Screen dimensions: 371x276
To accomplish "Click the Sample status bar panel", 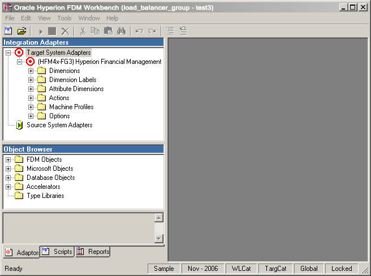I will [x=164, y=269].
